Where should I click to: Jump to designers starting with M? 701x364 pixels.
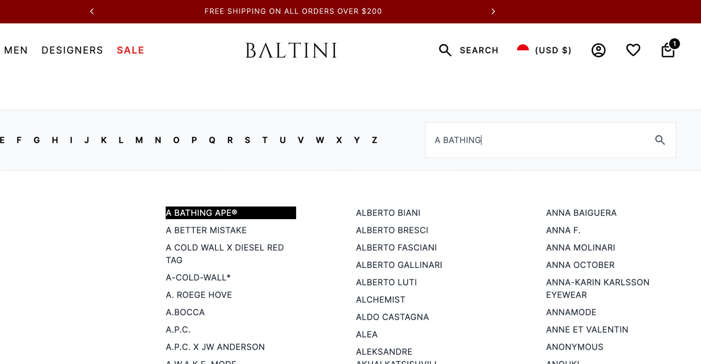(x=139, y=140)
